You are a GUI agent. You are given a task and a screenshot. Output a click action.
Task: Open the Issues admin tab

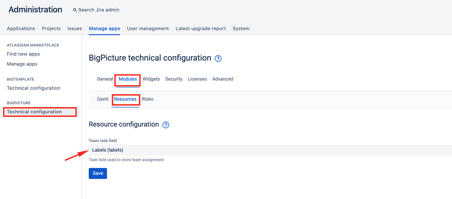75,28
